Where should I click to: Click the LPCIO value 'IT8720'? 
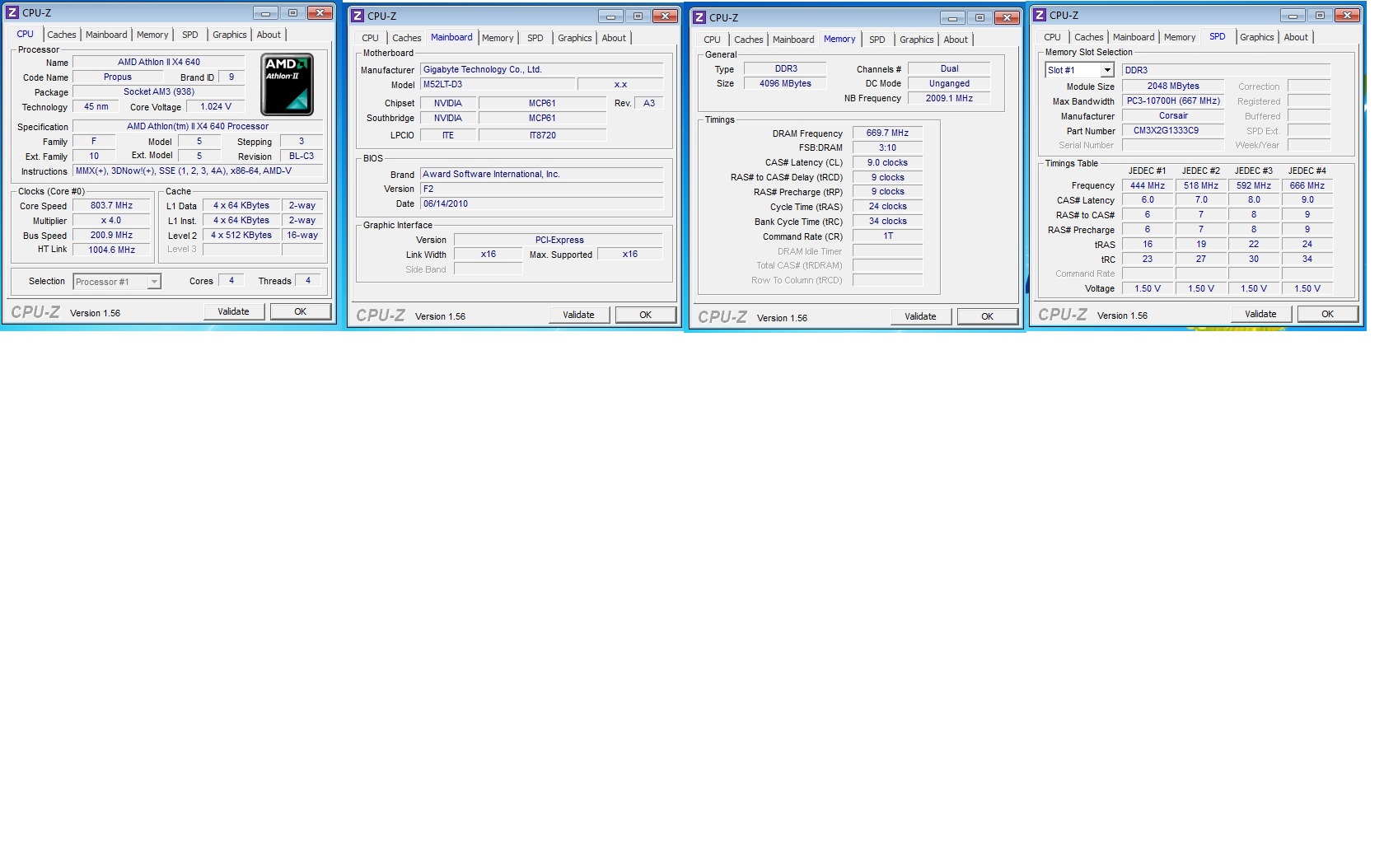pyautogui.click(x=542, y=135)
